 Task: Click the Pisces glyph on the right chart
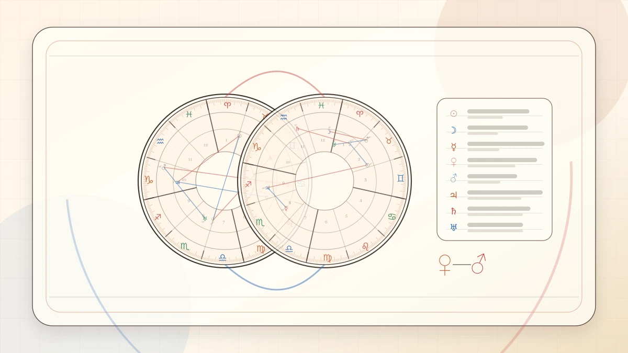coord(321,105)
